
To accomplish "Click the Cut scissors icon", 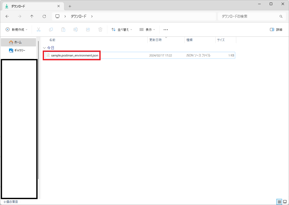I will 39,30.
